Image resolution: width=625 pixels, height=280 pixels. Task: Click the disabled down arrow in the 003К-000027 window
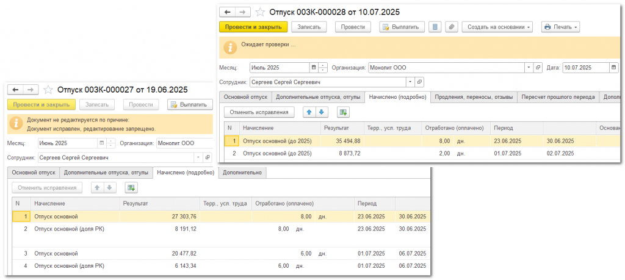[x=109, y=187]
